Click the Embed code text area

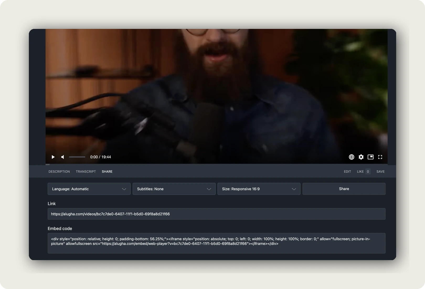pyautogui.click(x=216, y=243)
